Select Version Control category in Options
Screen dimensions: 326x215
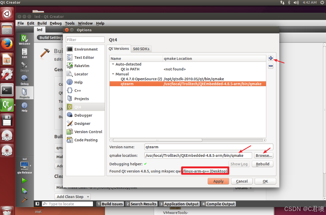pos(85,132)
